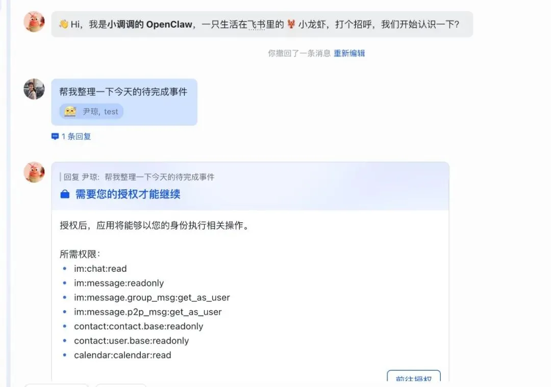Click permission im:message.group_msg:get_as_user

pos(152,298)
